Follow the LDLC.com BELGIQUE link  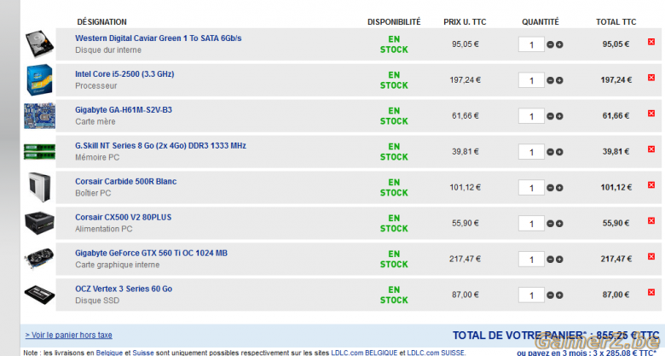coord(364,353)
